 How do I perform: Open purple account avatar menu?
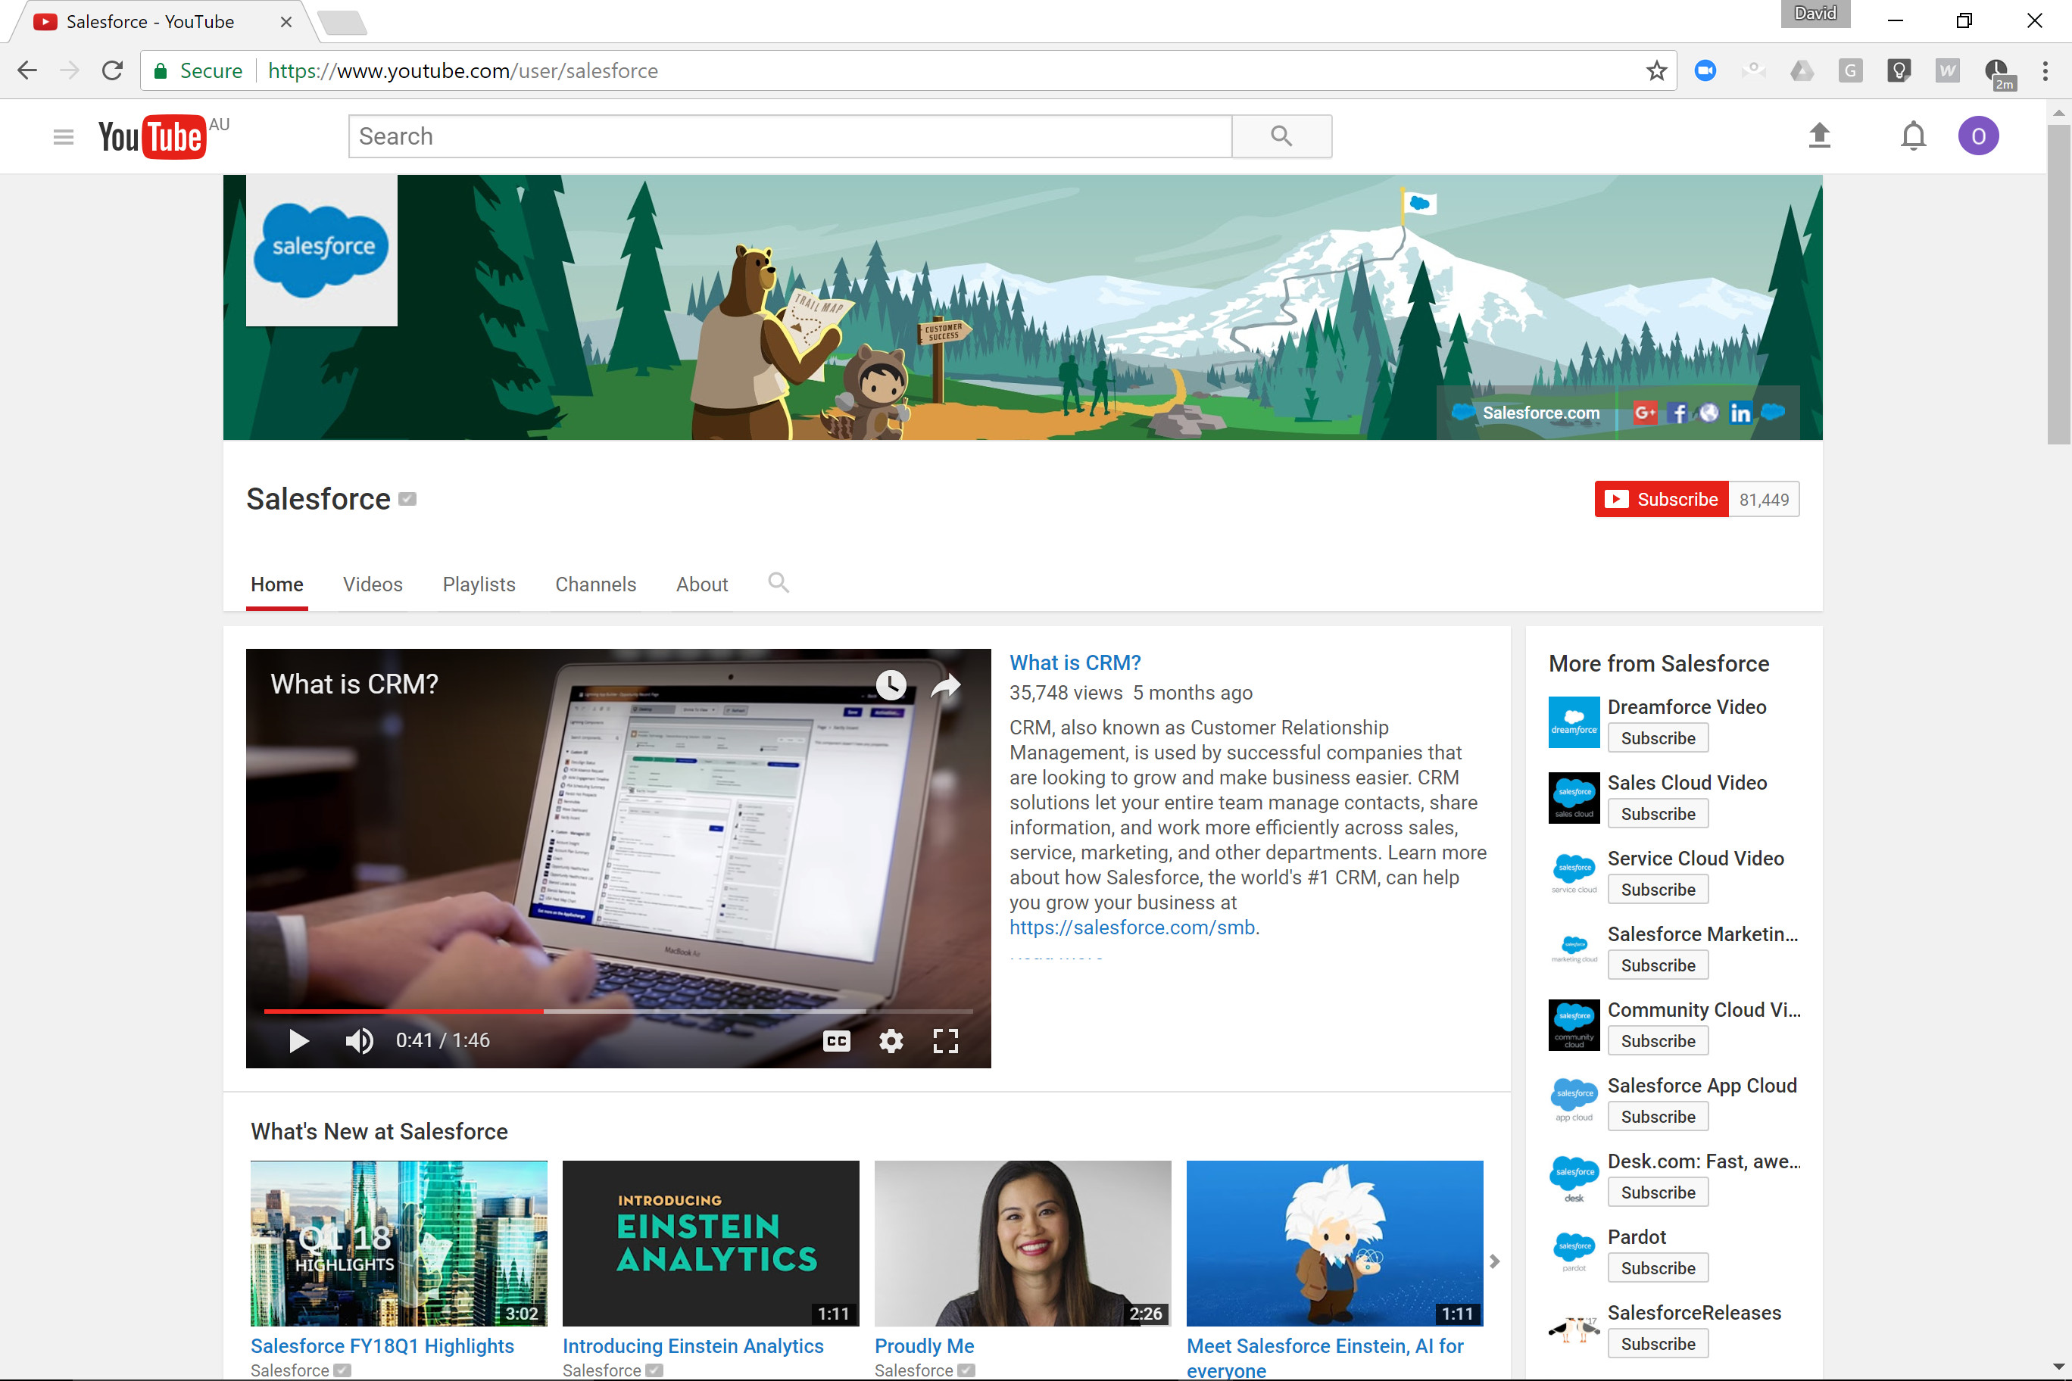pos(1978,136)
